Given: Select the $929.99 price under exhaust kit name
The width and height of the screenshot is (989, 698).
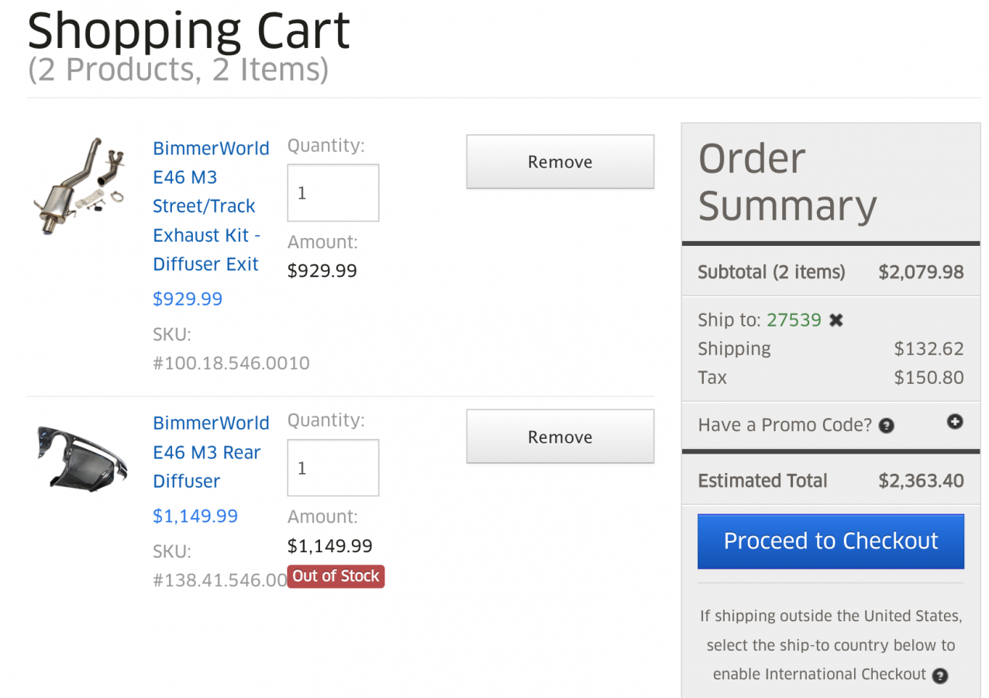Looking at the screenshot, I should pos(188,299).
